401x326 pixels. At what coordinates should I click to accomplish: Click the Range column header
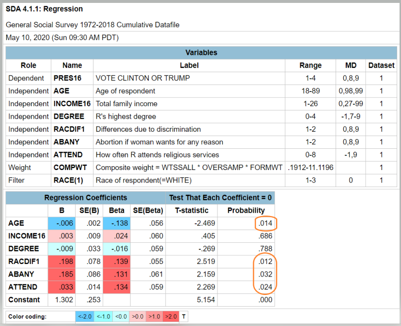pyautogui.click(x=310, y=65)
